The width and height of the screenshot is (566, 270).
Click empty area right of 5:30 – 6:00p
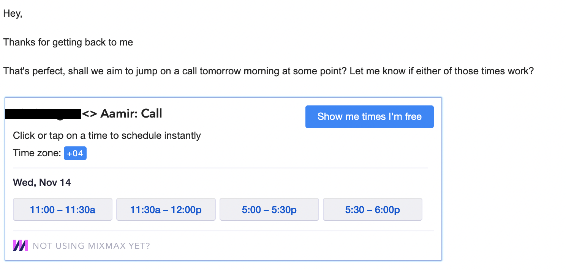click(432, 209)
